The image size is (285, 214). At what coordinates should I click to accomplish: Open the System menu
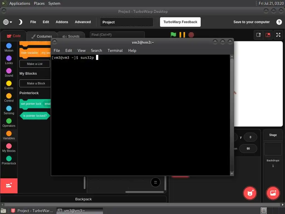pyautogui.click(x=54, y=3)
